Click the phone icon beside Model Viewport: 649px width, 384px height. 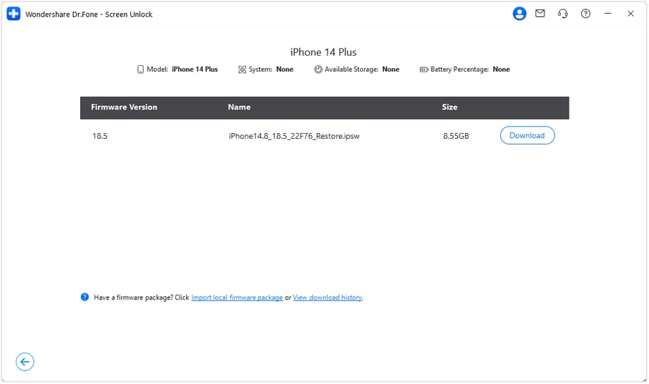(x=141, y=69)
